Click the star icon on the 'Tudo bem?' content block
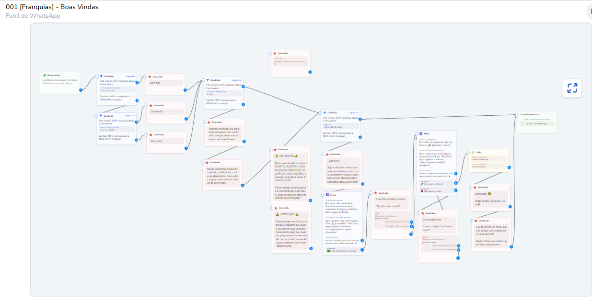 (327, 155)
